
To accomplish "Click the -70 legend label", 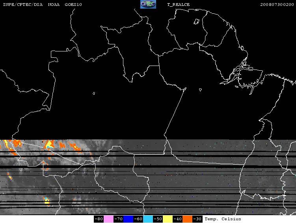I will (118, 219).
